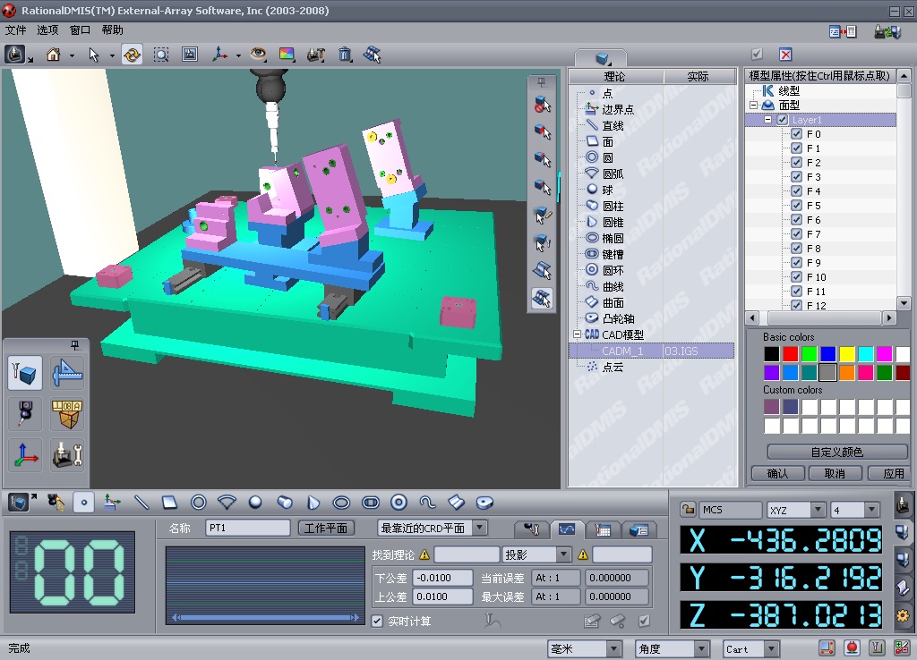This screenshot has height=660, width=917.
Task: Select the surface feature icon in bottom toolbar
Action: pyautogui.click(x=456, y=503)
